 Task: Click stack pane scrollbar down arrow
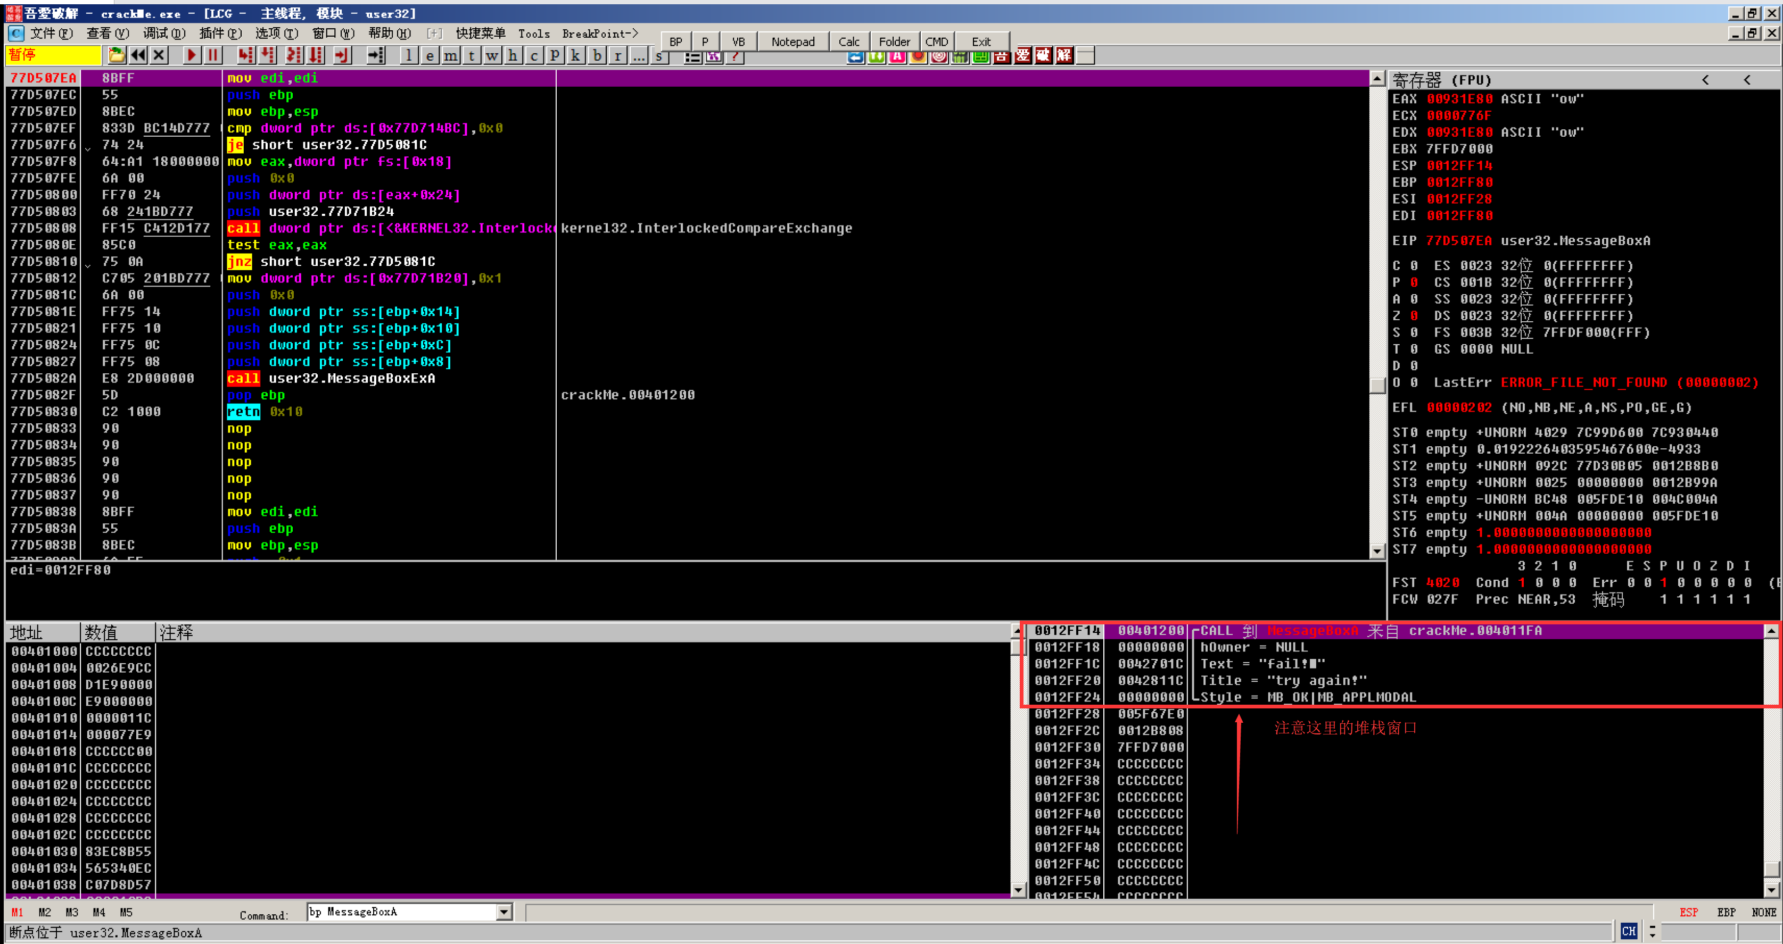point(1771,890)
